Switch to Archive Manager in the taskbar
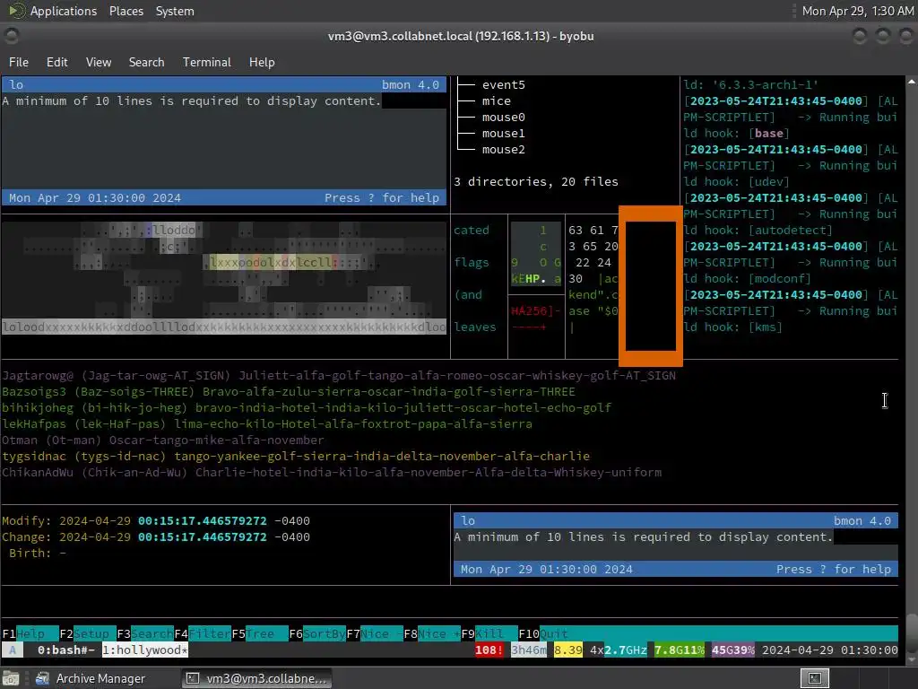Screen dimensions: 918x689 tap(90, 678)
